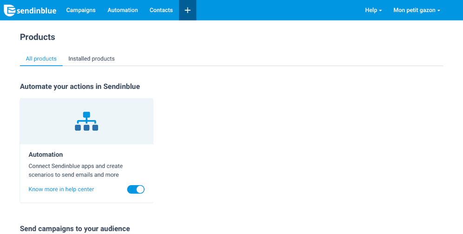Image resolution: width=463 pixels, height=234 pixels.
Task: Go to Campaigns in top navigation
Action: (x=81, y=10)
